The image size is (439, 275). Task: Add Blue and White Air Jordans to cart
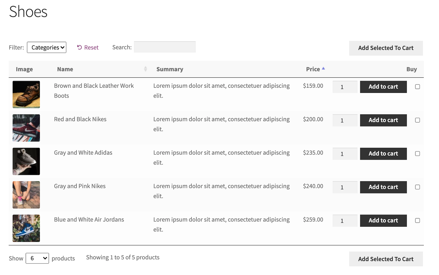tap(383, 220)
